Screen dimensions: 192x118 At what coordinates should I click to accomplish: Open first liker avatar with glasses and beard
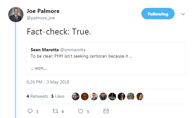click(76, 96)
